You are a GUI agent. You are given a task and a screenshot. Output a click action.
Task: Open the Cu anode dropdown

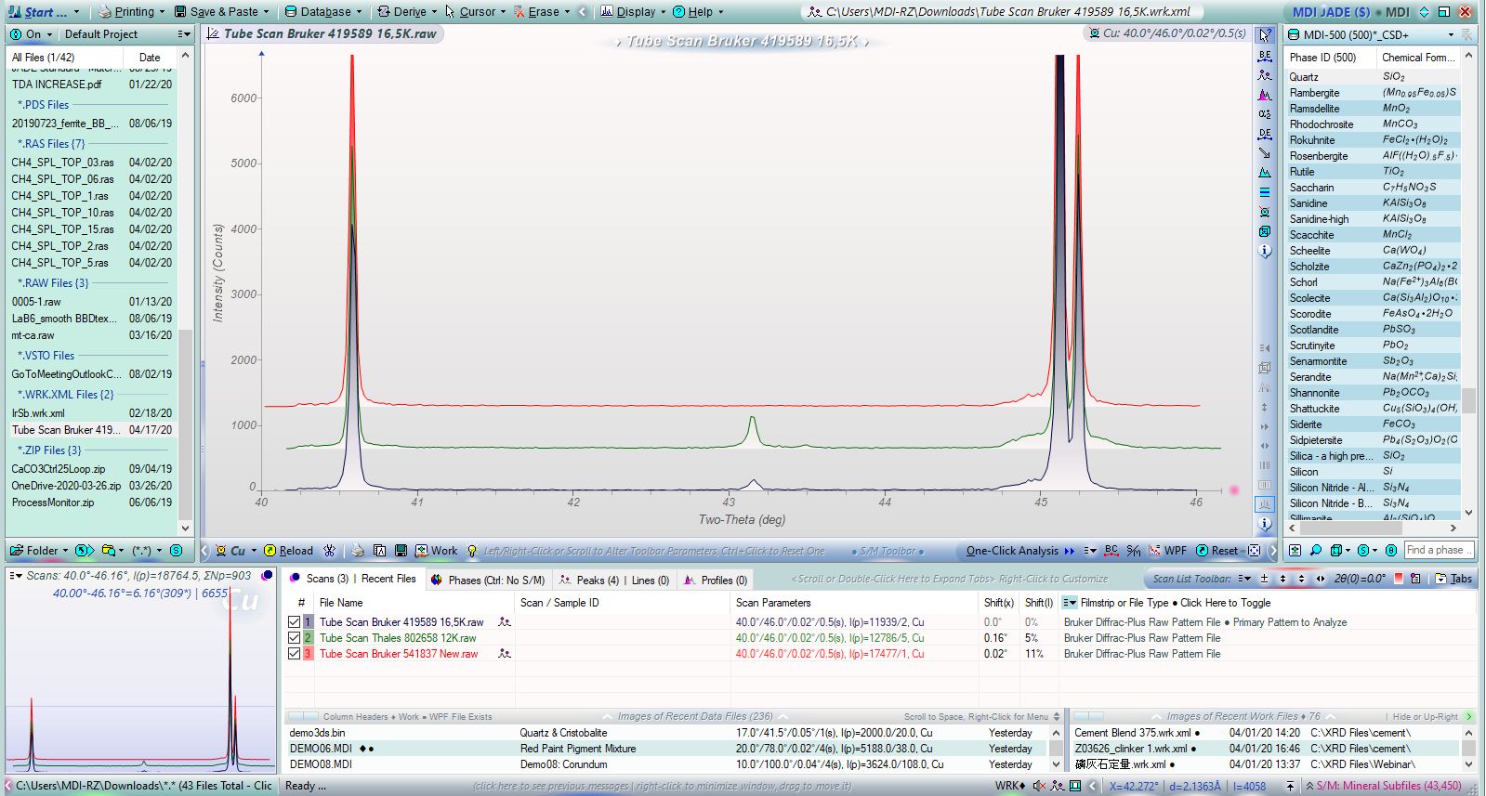coord(252,551)
